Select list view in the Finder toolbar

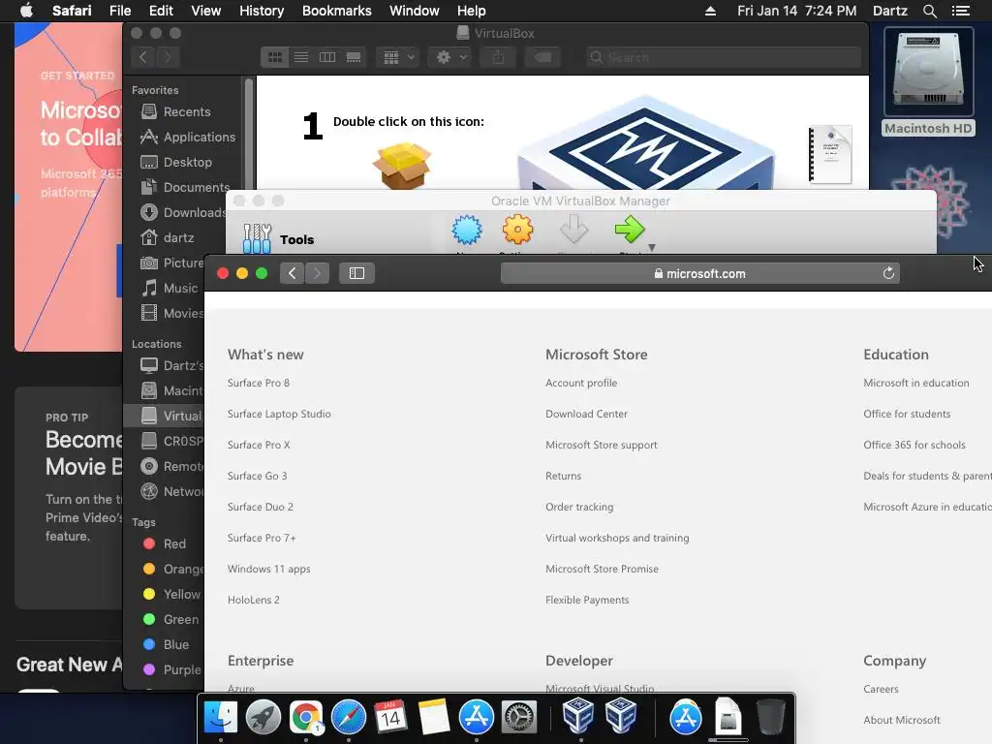click(x=301, y=57)
